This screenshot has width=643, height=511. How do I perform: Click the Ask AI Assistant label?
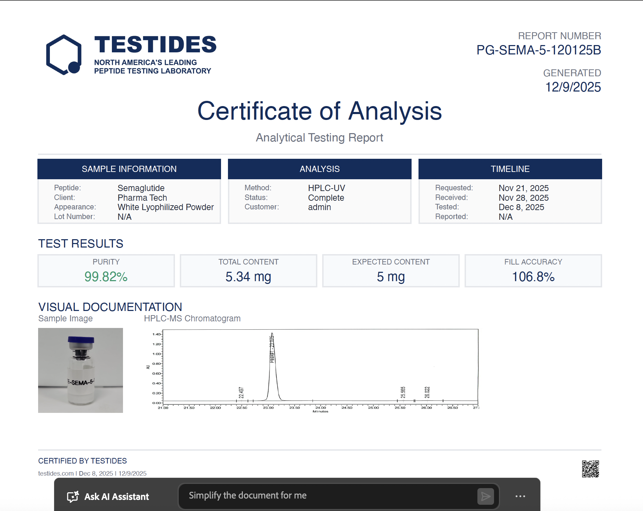click(x=116, y=497)
